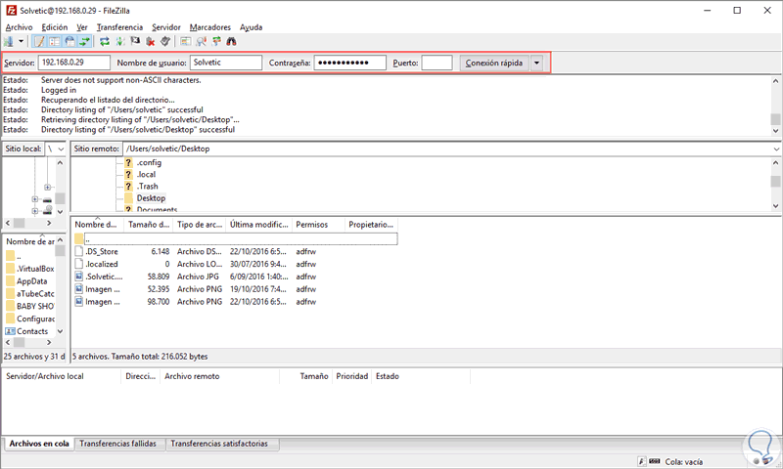
Task: Refresh the file and folder lists
Action: [x=105, y=41]
